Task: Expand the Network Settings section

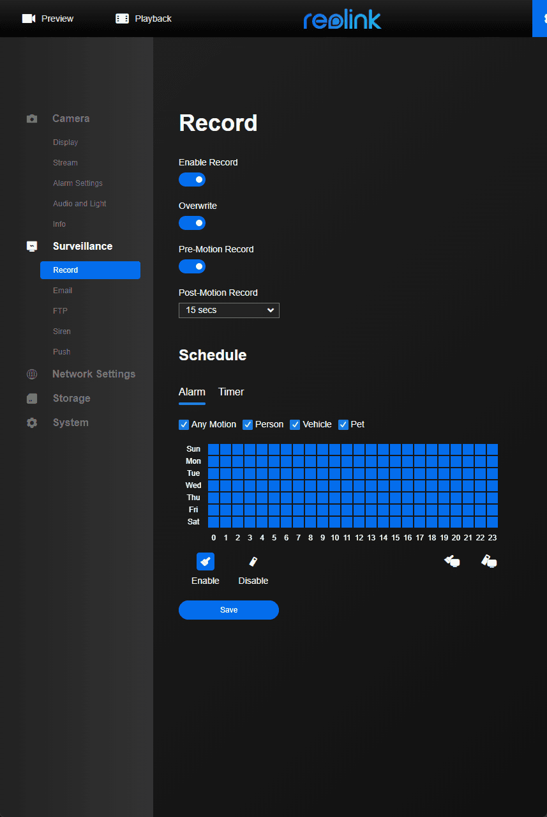Action: pyautogui.click(x=93, y=374)
